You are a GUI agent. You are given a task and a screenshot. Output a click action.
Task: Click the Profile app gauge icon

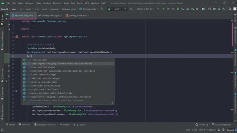[188, 9]
